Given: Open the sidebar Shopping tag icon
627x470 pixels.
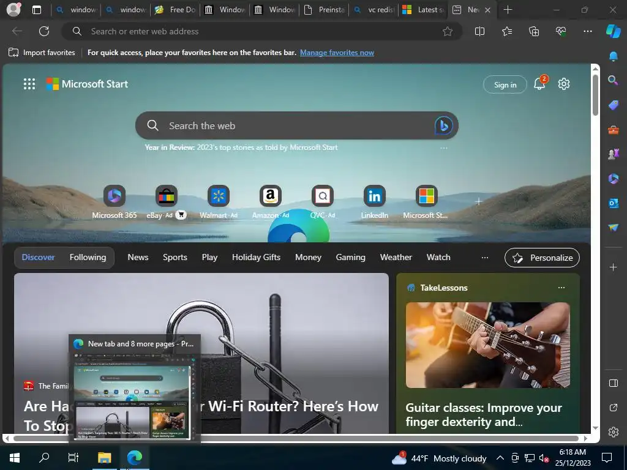Looking at the screenshot, I should pos(613,105).
